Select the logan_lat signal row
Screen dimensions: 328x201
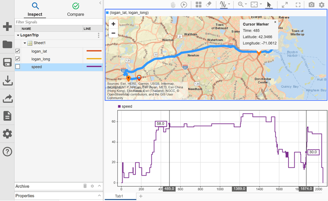click(59, 51)
